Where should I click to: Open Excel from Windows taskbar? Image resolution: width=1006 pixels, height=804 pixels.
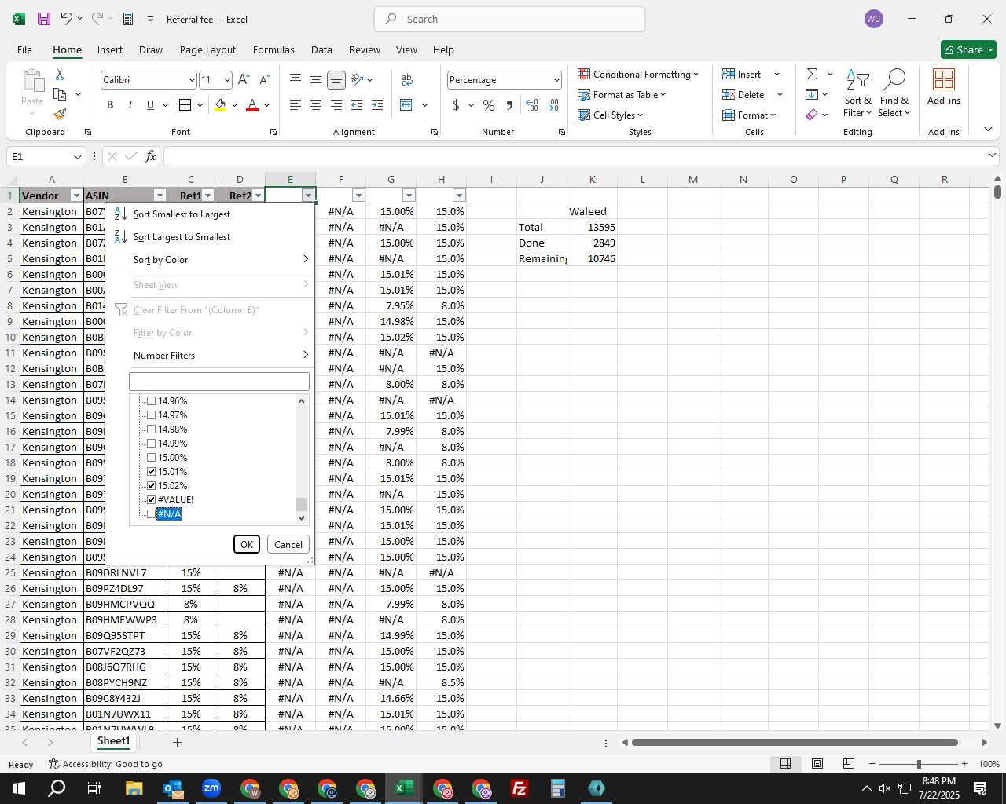404,788
